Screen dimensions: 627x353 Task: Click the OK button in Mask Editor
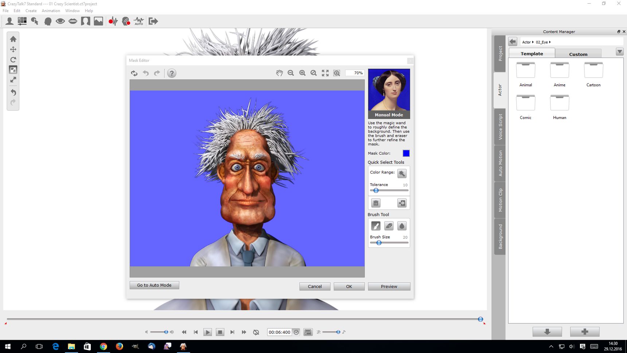[x=349, y=286]
